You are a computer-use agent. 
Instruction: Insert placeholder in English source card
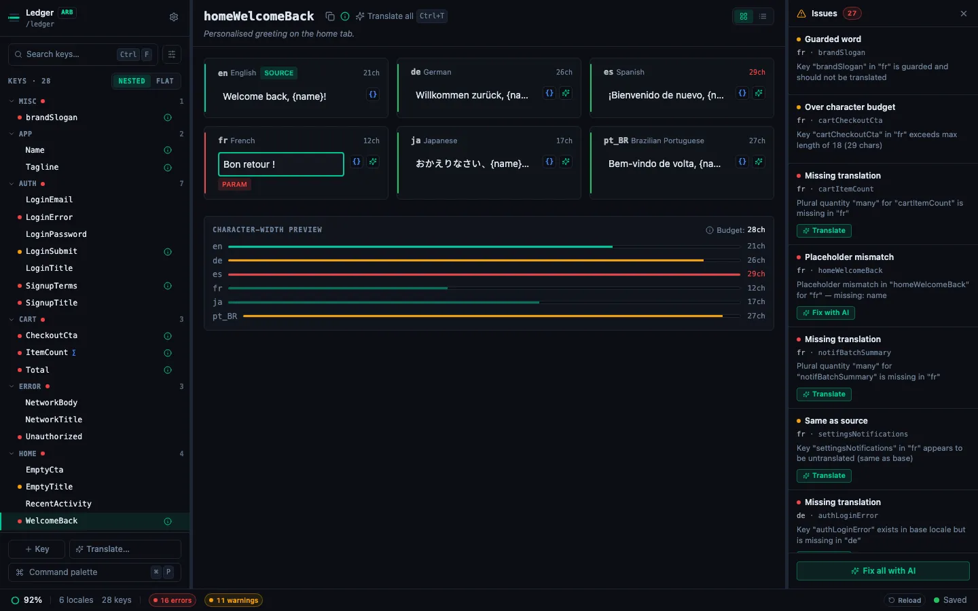pos(373,94)
